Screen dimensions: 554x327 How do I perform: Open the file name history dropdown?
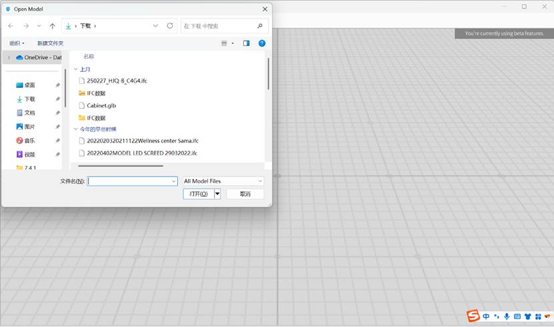tap(174, 181)
